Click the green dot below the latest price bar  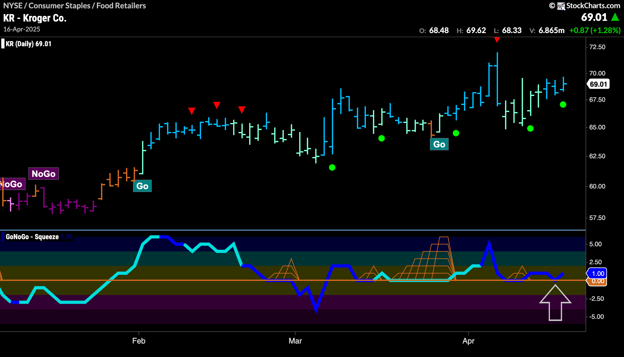[563, 104]
